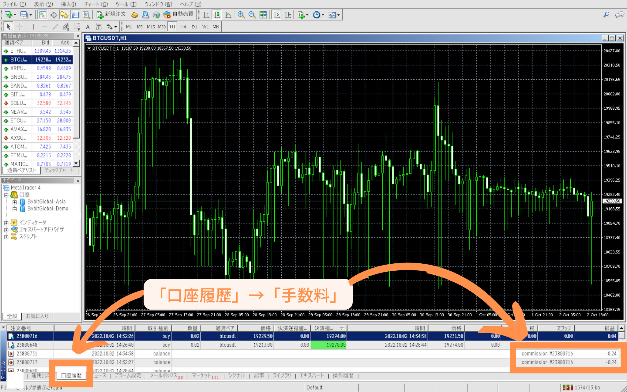Expand the BybitGlobal-Asia account node
627x392 pixels.
[x=14, y=202]
